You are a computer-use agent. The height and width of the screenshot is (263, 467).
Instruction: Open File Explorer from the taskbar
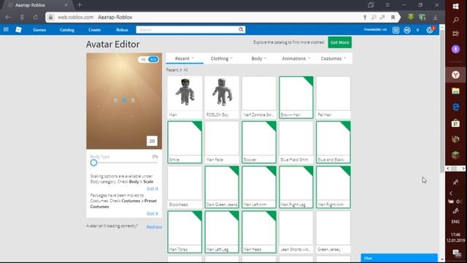click(455, 91)
